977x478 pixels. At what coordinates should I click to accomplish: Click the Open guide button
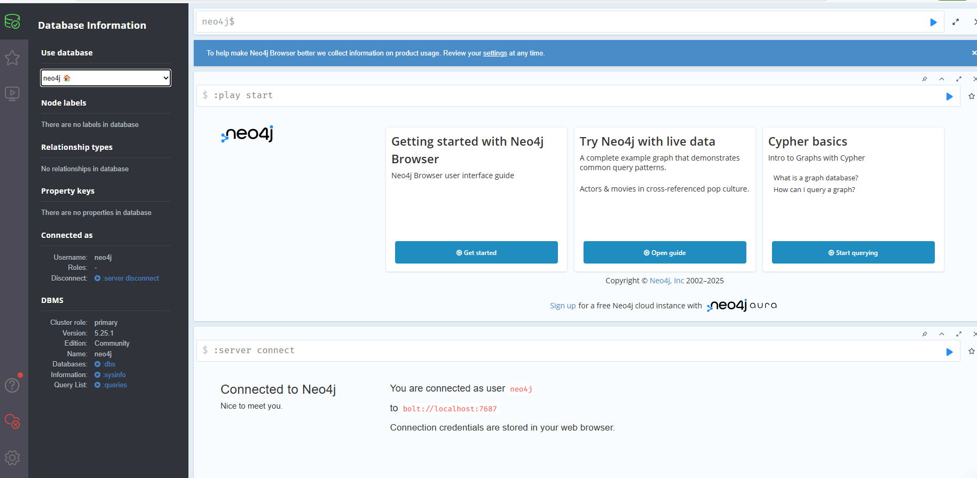665,252
